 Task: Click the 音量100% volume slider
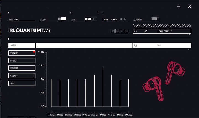(x=22, y=20)
